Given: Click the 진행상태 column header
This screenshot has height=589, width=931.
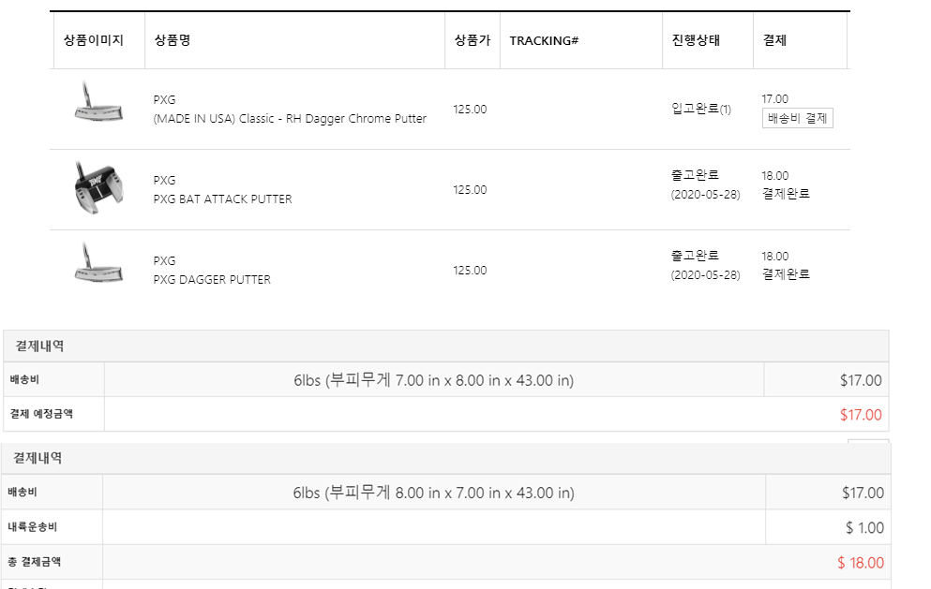Looking at the screenshot, I should click(x=696, y=40).
